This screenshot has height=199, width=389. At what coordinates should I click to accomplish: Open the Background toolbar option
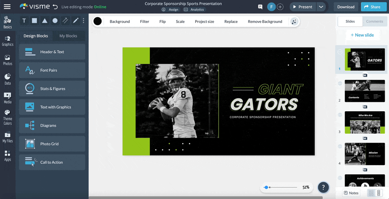pyautogui.click(x=120, y=22)
